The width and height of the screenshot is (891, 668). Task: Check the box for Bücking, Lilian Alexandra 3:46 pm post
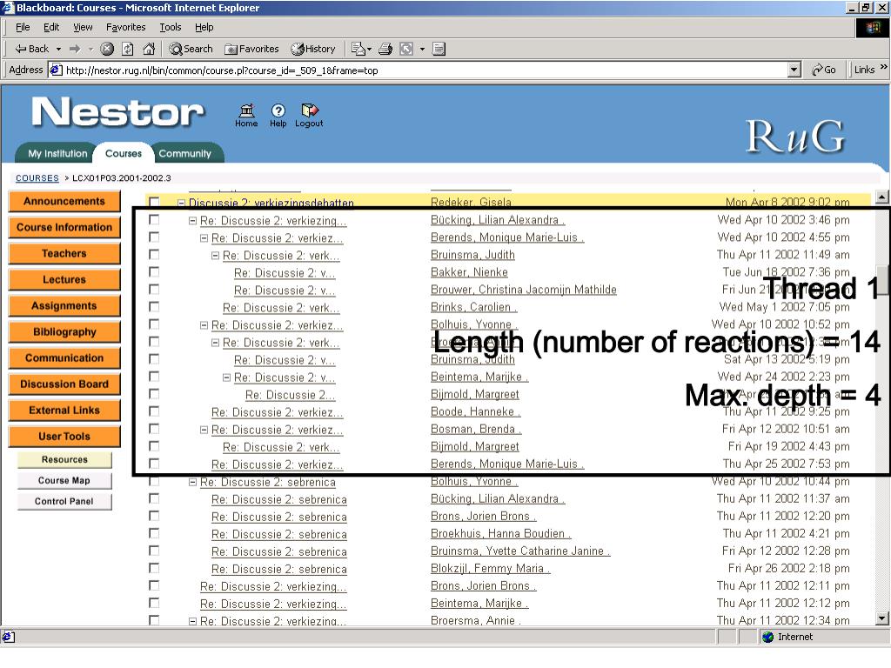pyautogui.click(x=154, y=219)
